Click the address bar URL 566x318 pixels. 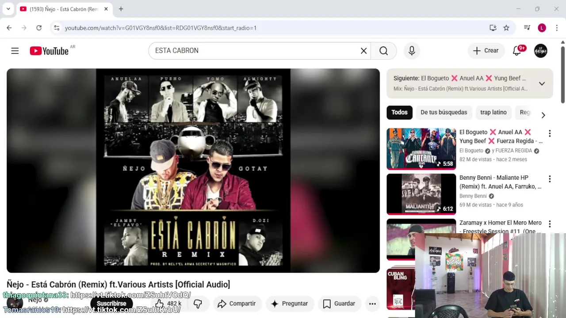pyautogui.click(x=161, y=28)
